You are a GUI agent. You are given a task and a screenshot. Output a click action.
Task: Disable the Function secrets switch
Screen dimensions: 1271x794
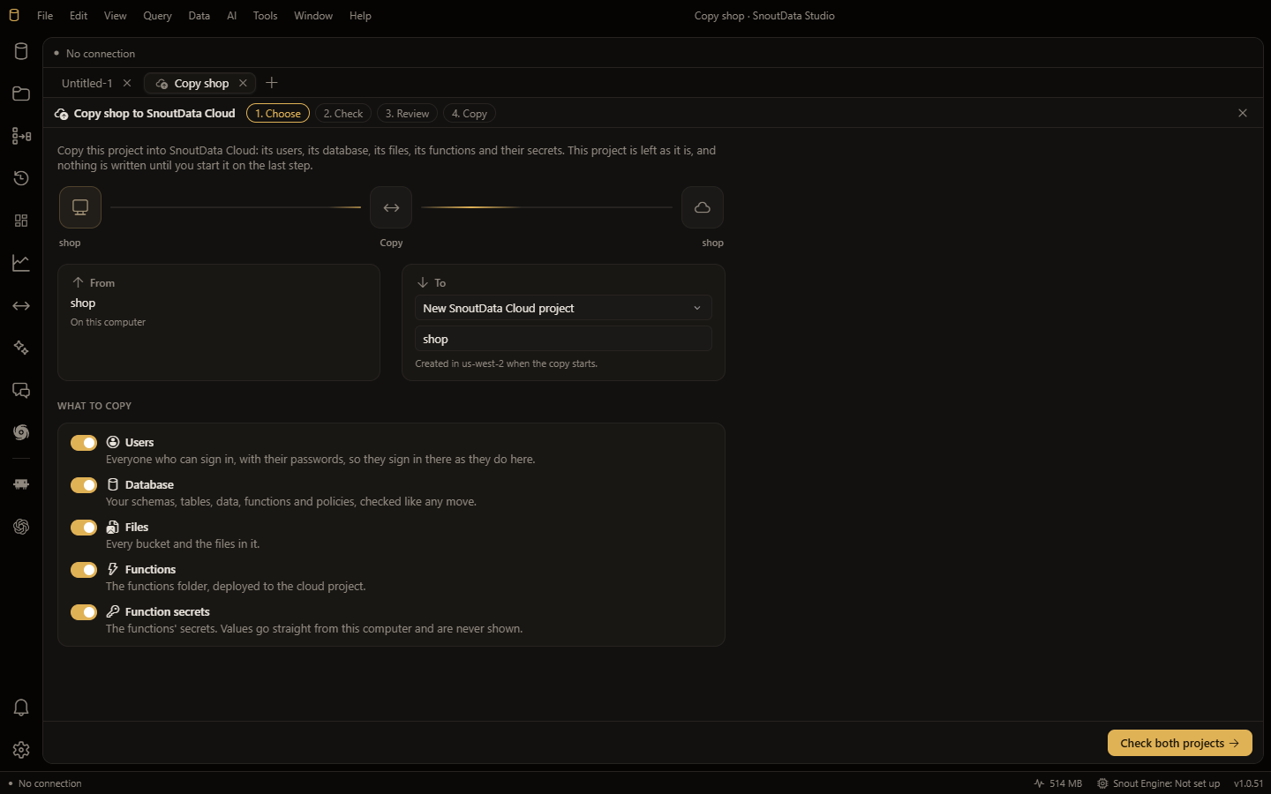click(84, 612)
